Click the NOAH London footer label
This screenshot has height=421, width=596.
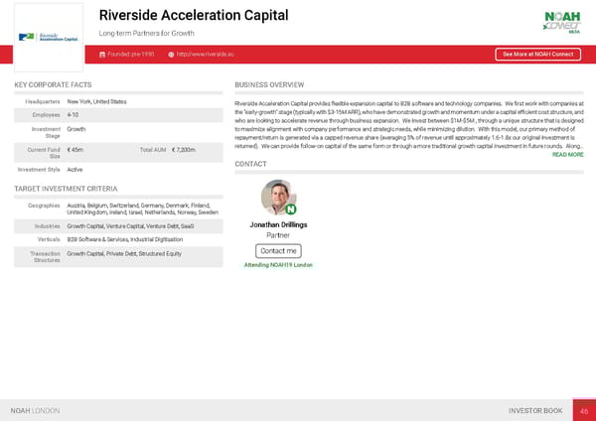click(35, 410)
